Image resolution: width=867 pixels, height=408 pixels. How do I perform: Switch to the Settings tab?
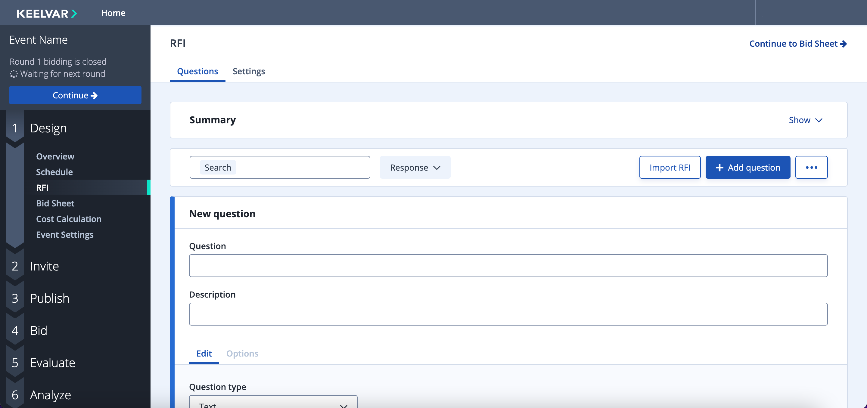(249, 71)
